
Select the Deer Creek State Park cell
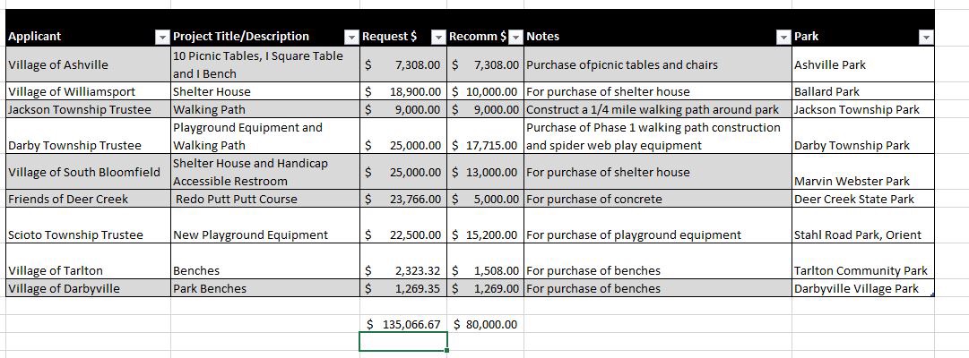(x=862, y=200)
